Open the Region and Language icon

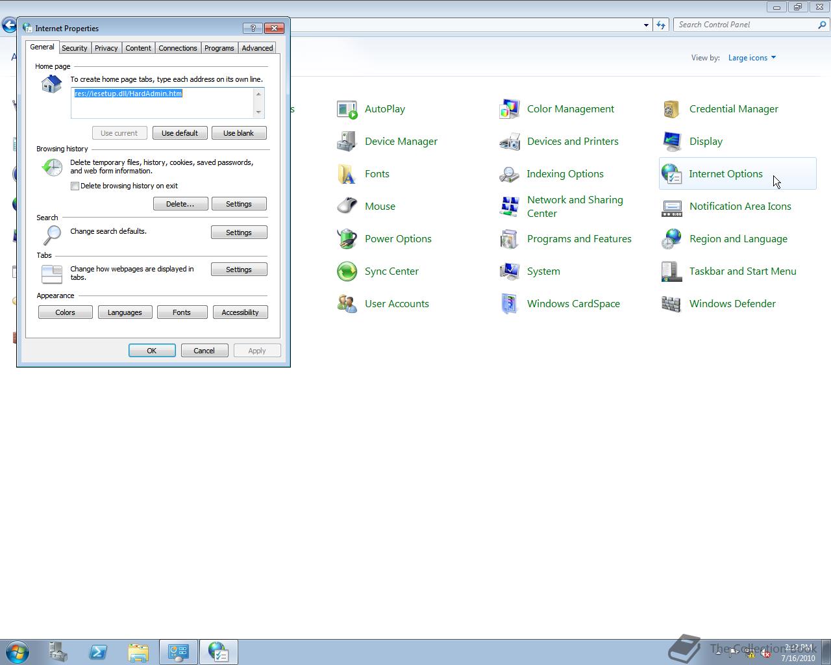click(x=672, y=239)
